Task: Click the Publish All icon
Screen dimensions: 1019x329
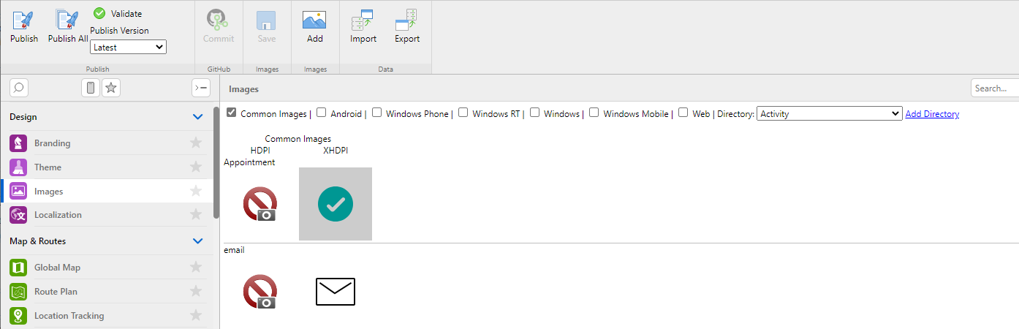Action: 67,20
